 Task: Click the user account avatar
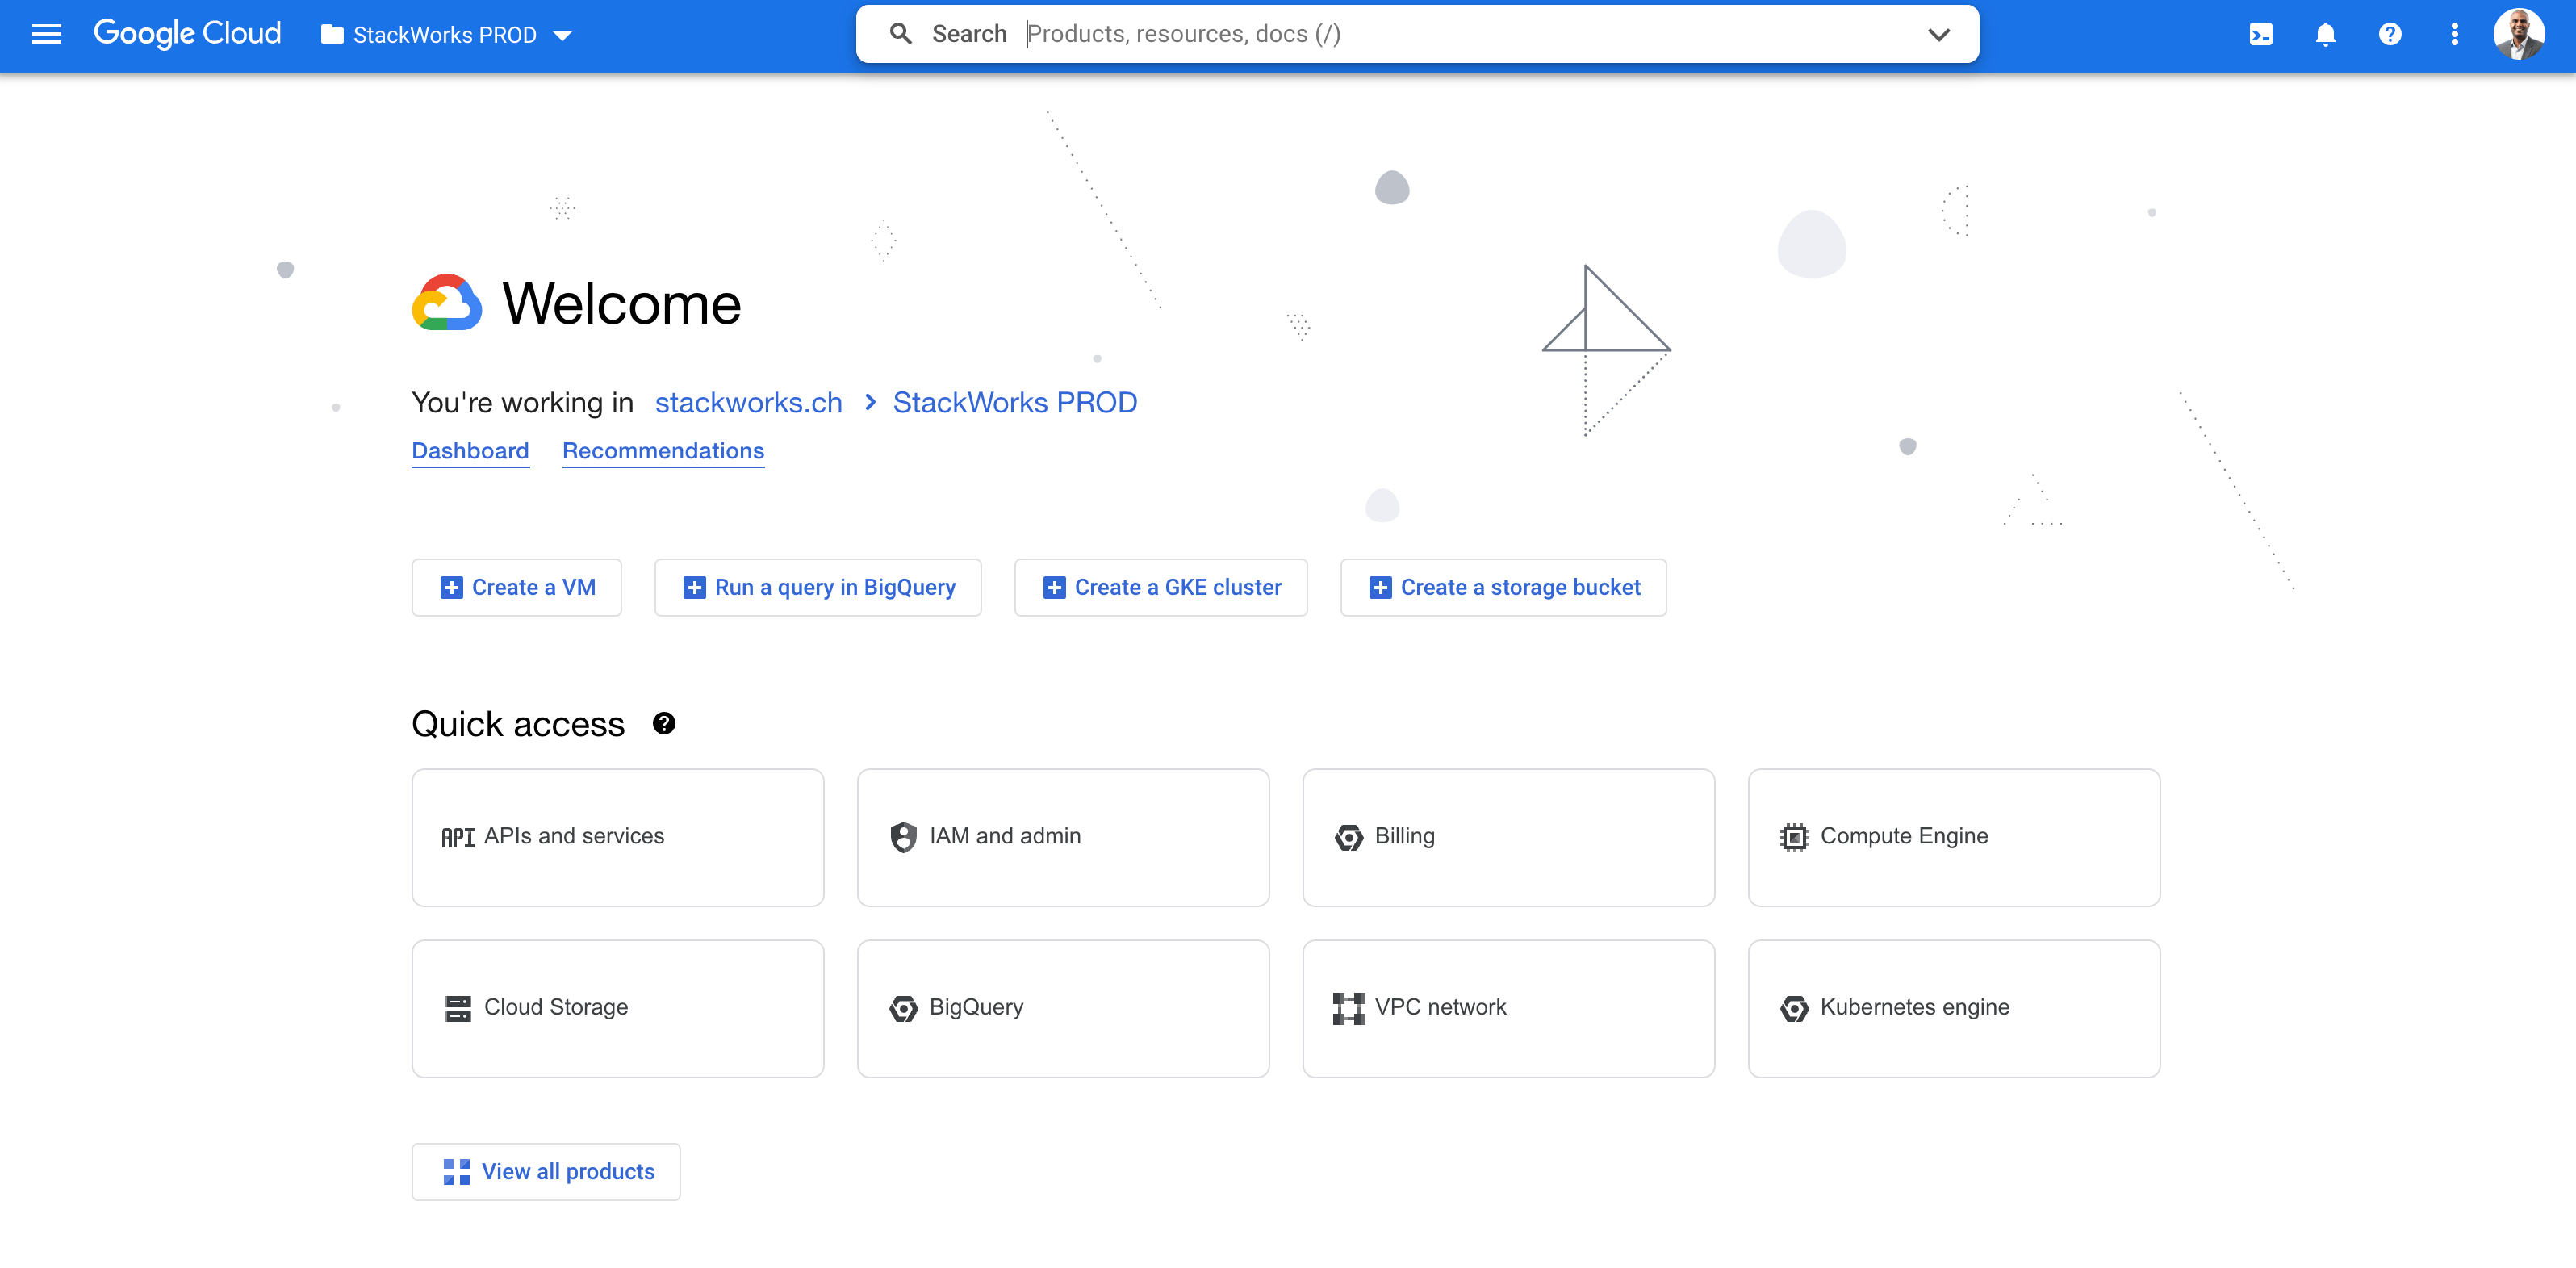point(2518,35)
